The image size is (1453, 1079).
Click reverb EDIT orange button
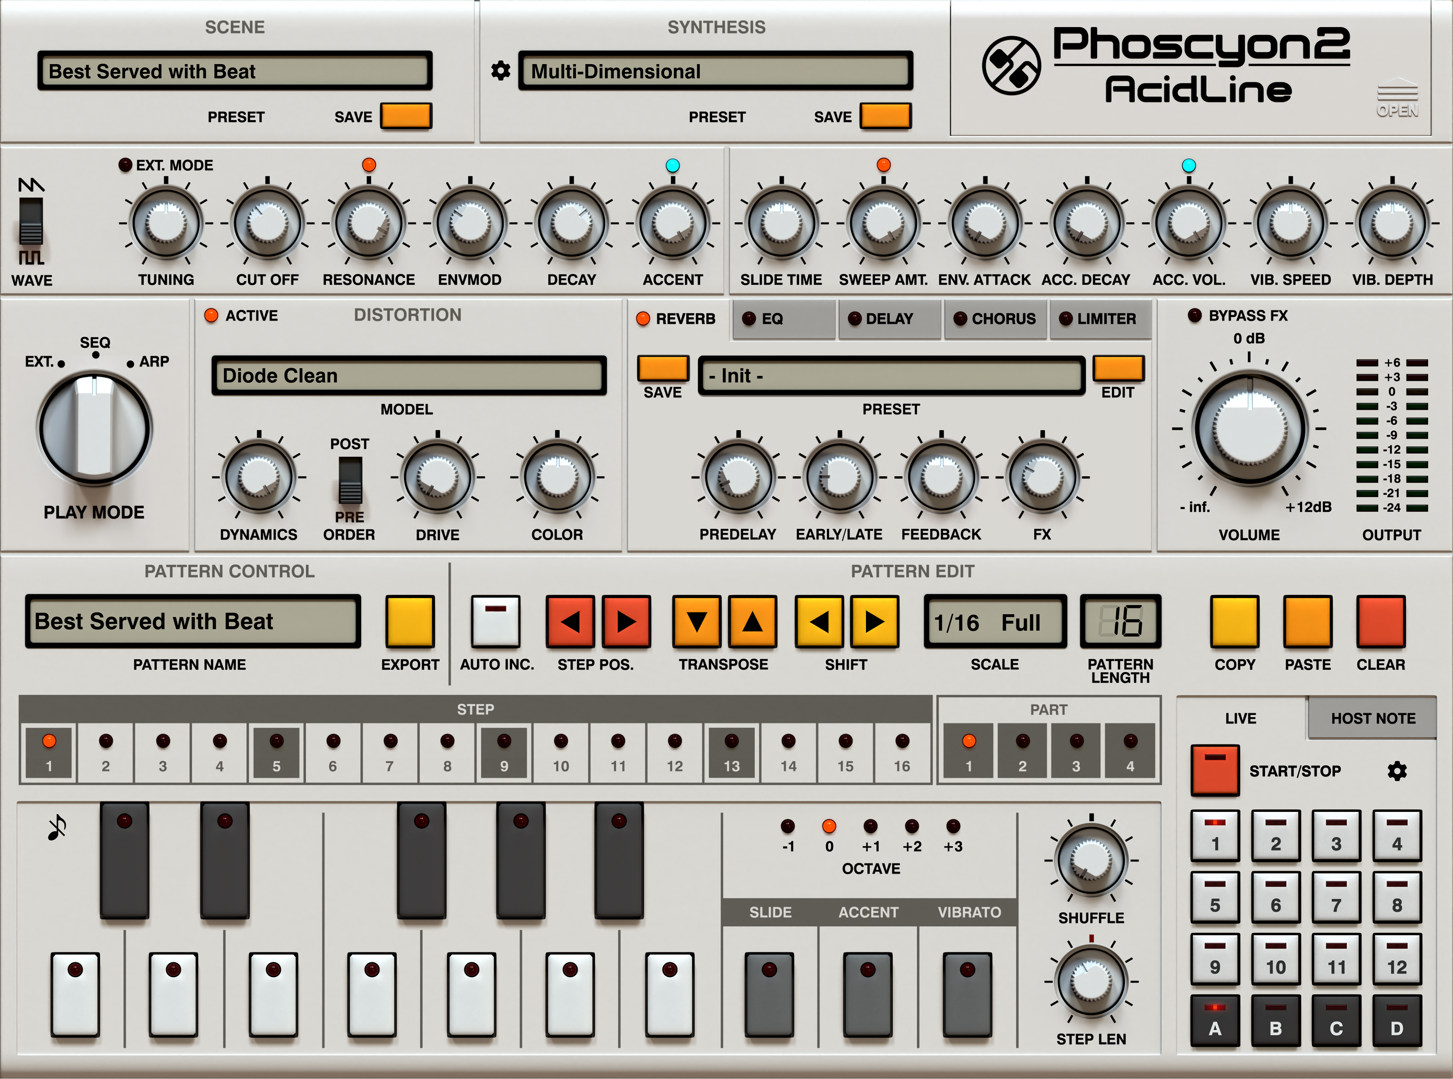[1119, 368]
